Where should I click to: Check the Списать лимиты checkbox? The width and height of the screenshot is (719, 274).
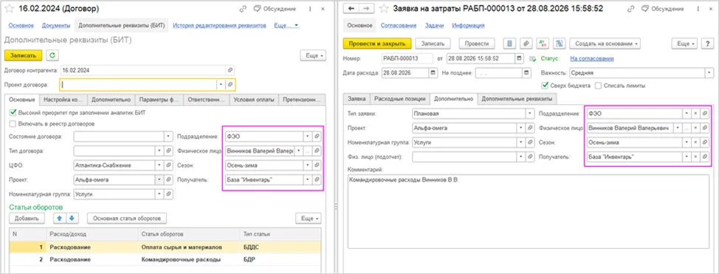[x=598, y=86]
